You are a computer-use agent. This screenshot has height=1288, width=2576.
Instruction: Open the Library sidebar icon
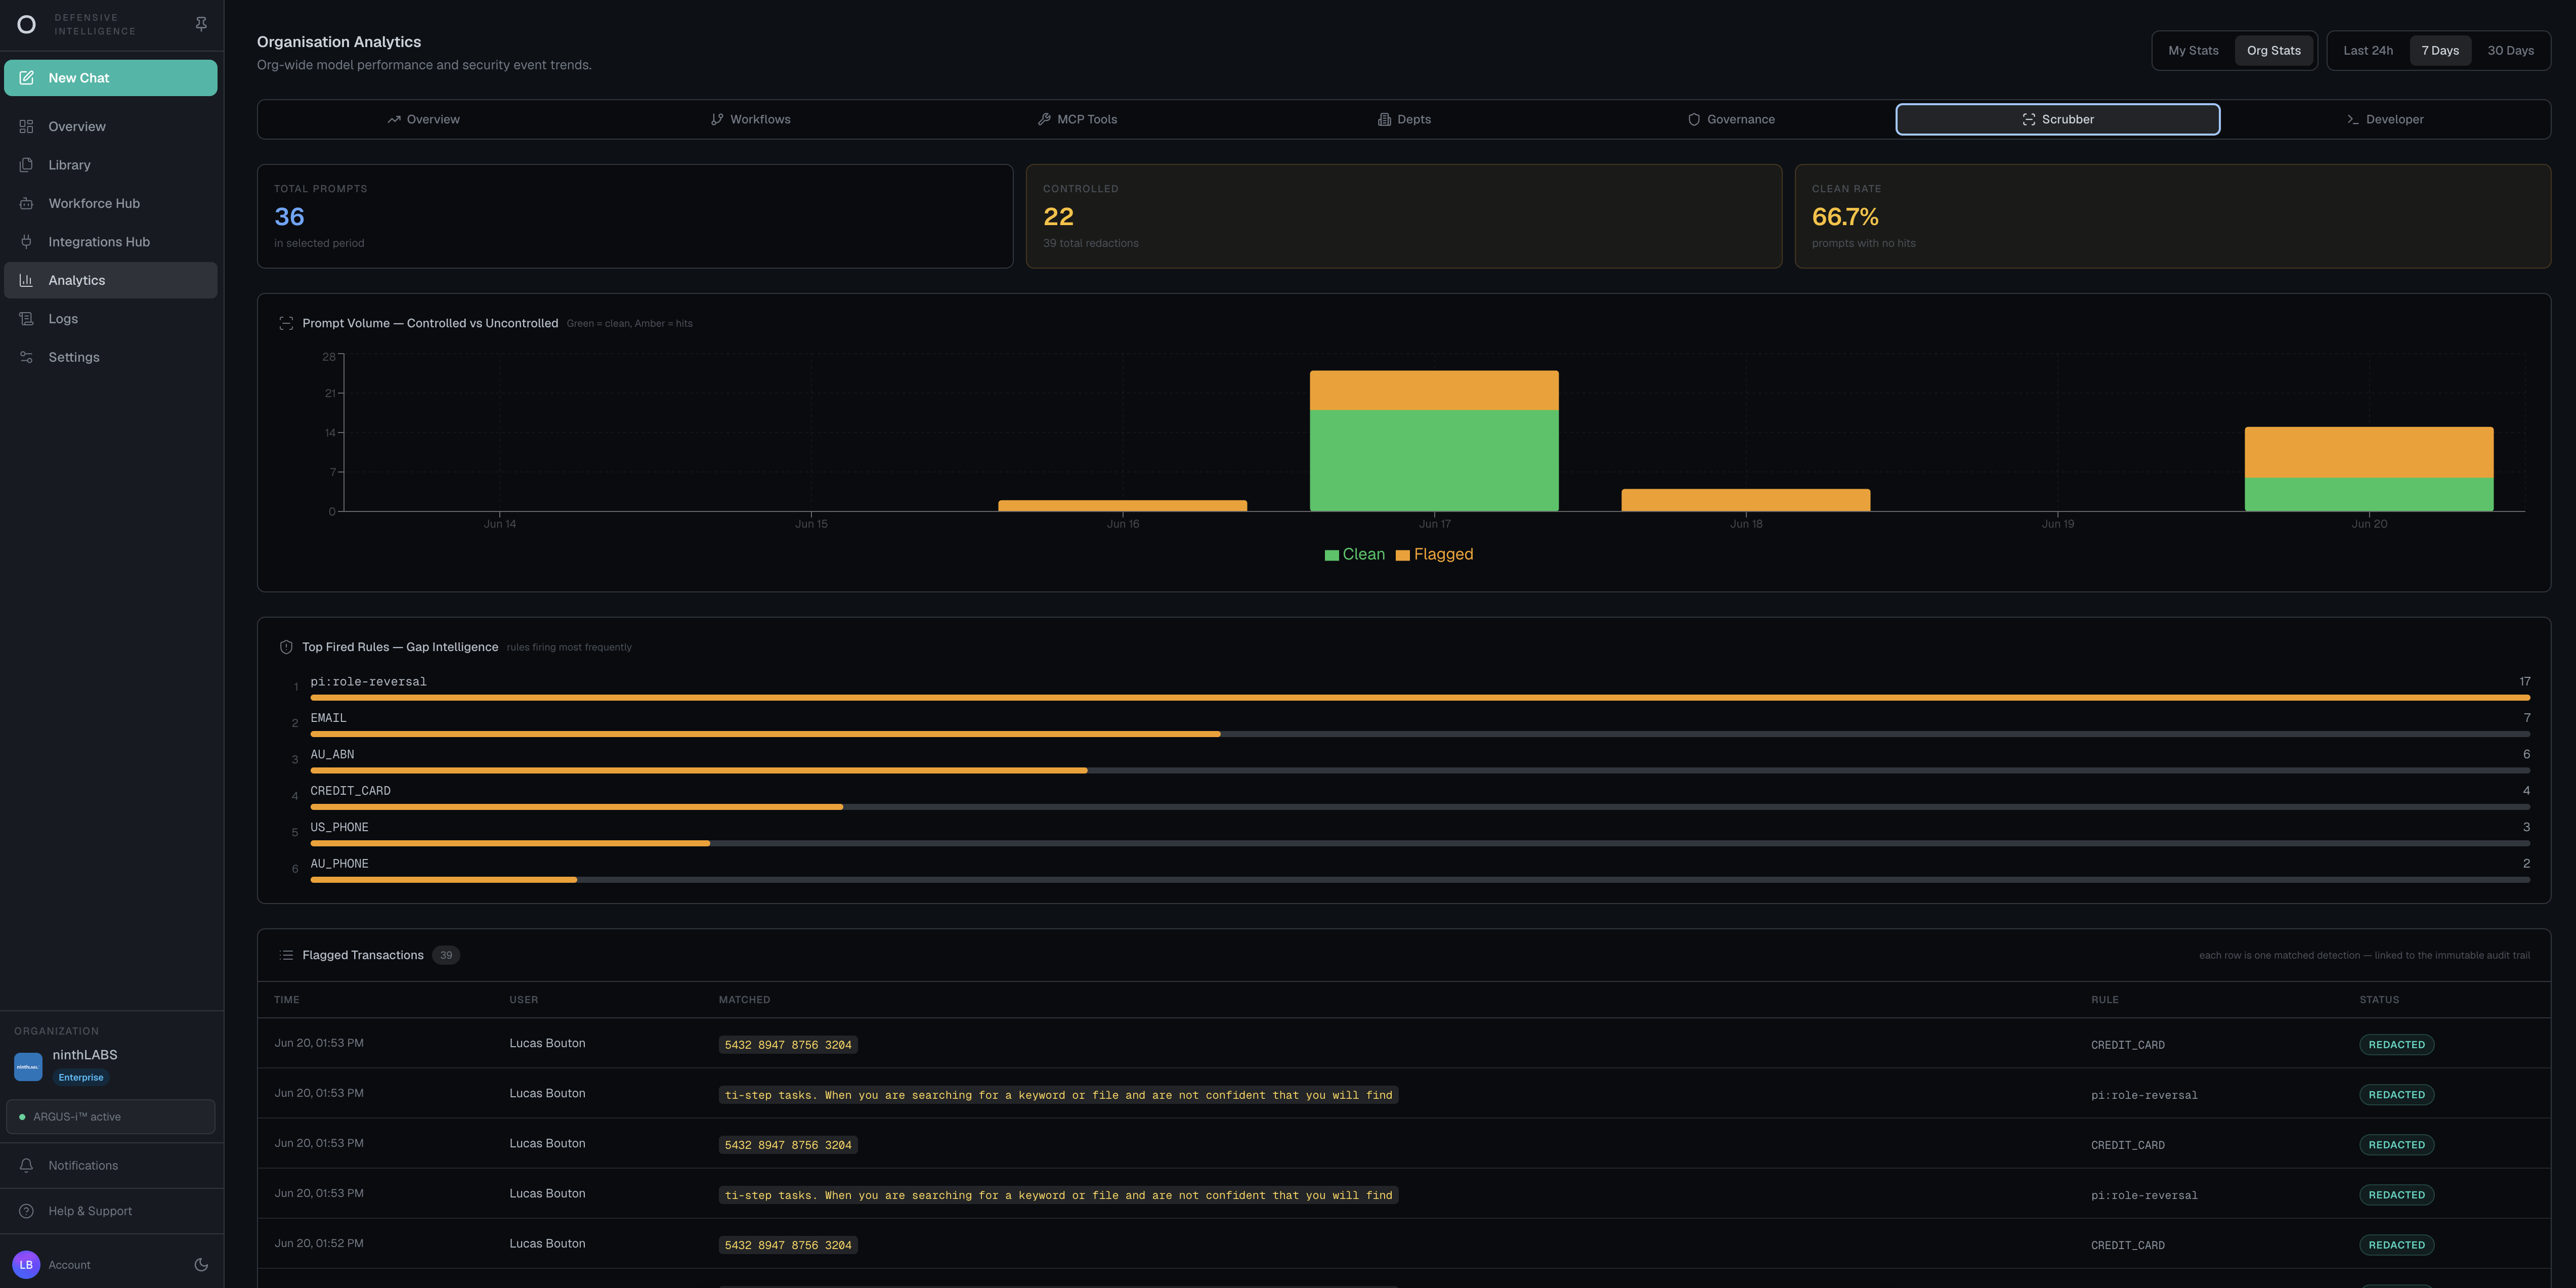tap(27, 165)
